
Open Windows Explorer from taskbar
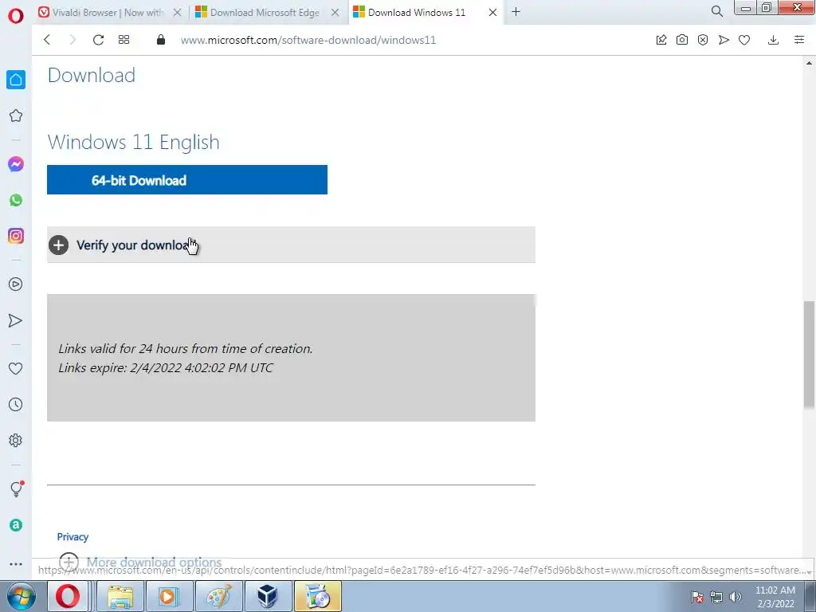(x=120, y=596)
